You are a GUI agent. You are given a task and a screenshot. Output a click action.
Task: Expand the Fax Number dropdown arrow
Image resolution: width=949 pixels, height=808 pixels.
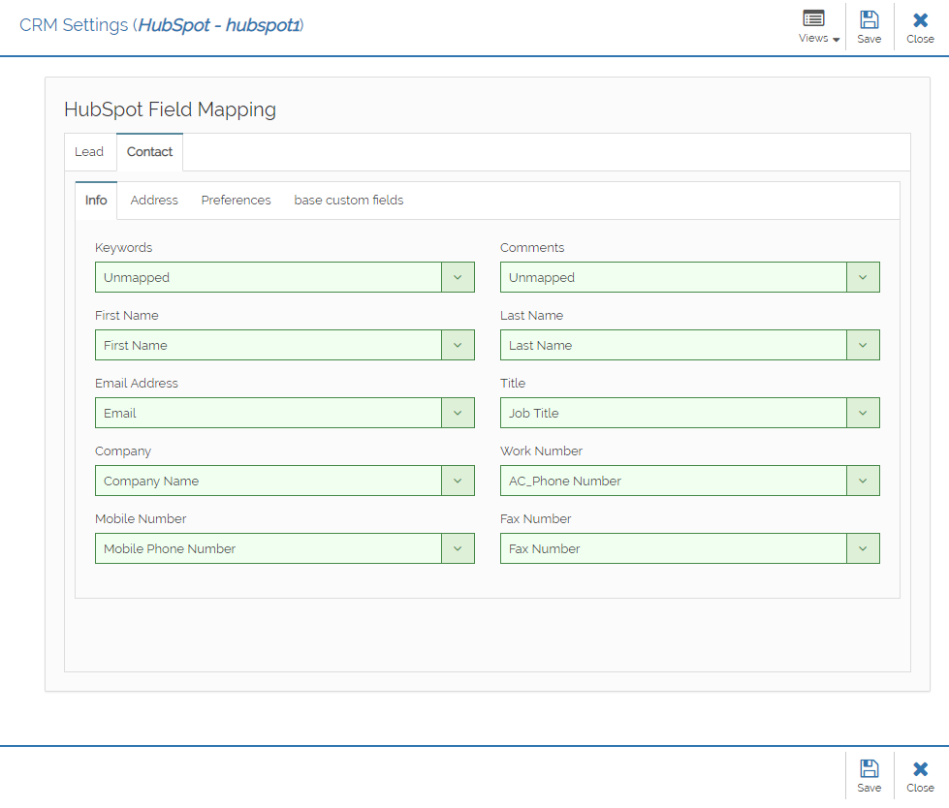(x=863, y=548)
